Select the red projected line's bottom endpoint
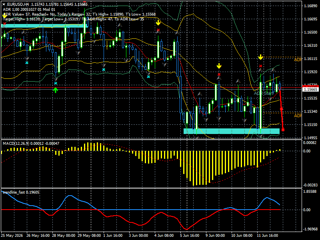320x240 pixels. coord(283,130)
